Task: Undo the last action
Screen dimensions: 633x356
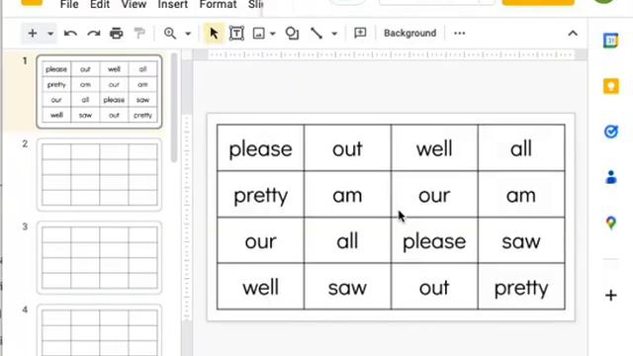Action: point(70,34)
